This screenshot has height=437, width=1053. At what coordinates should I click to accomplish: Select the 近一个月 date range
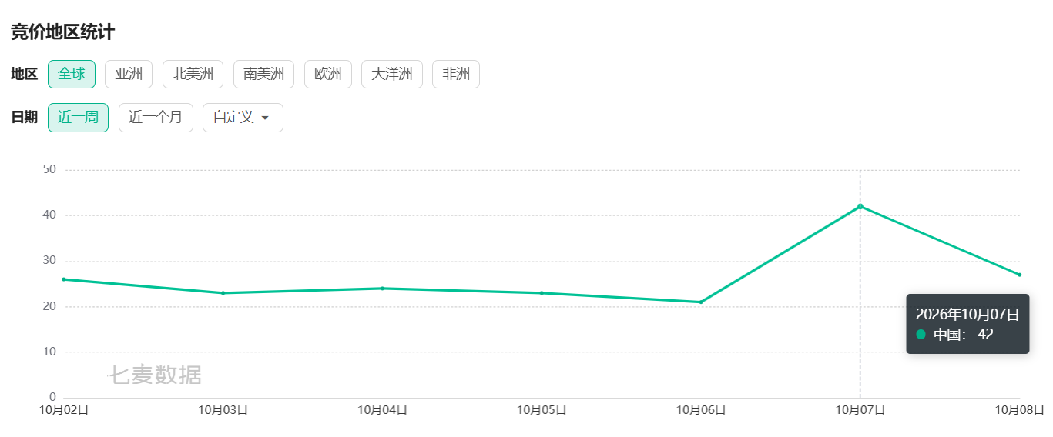[x=156, y=118]
